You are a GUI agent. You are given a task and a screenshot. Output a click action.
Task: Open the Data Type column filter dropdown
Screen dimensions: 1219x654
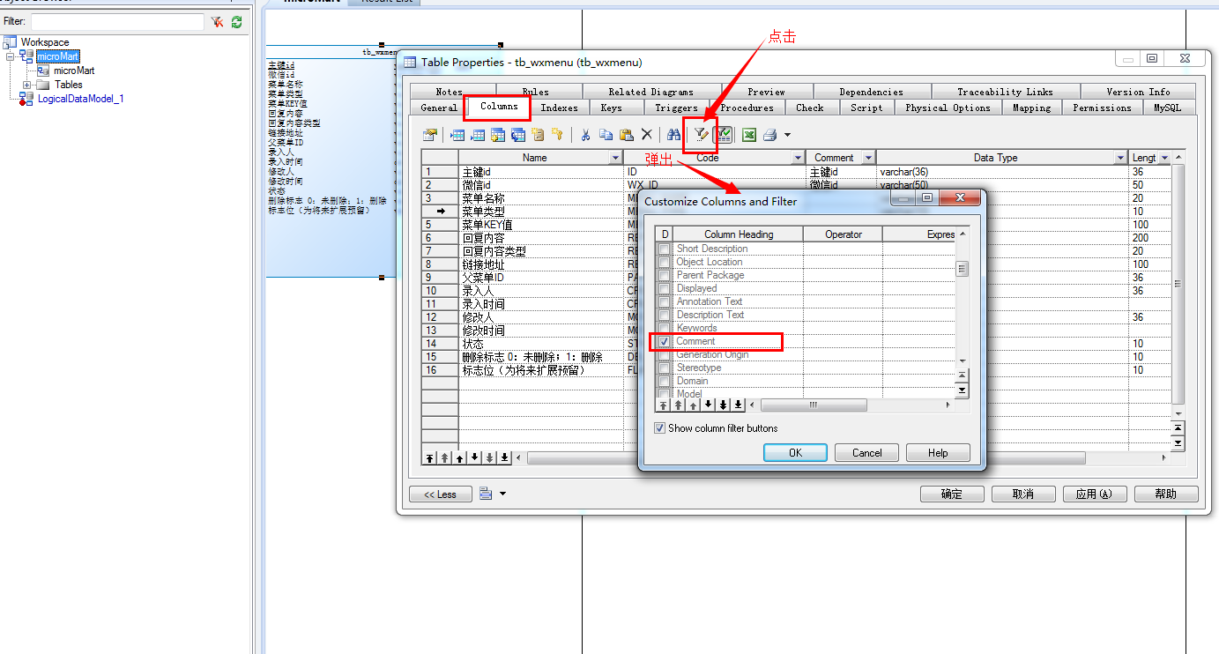click(x=1120, y=158)
